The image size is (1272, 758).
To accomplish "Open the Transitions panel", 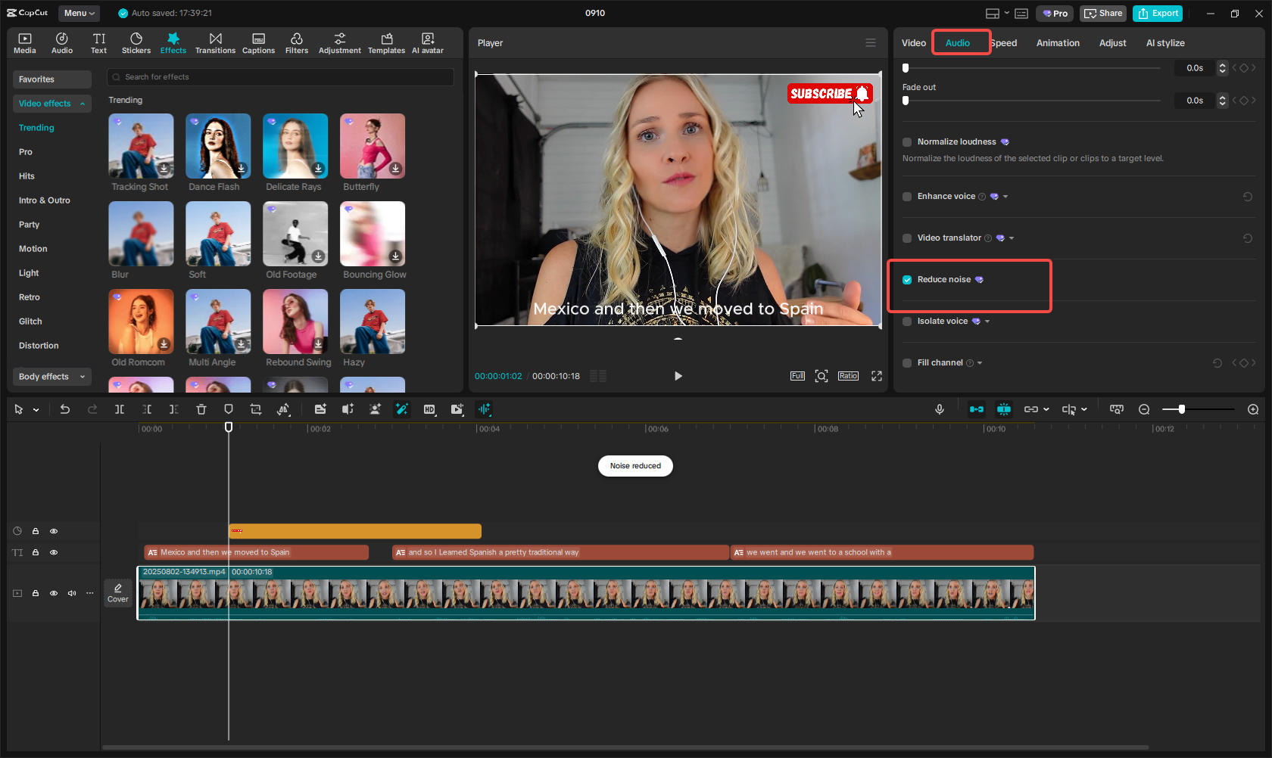I will 215,43.
